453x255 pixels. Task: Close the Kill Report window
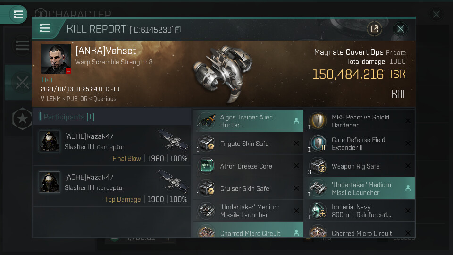pos(401,29)
